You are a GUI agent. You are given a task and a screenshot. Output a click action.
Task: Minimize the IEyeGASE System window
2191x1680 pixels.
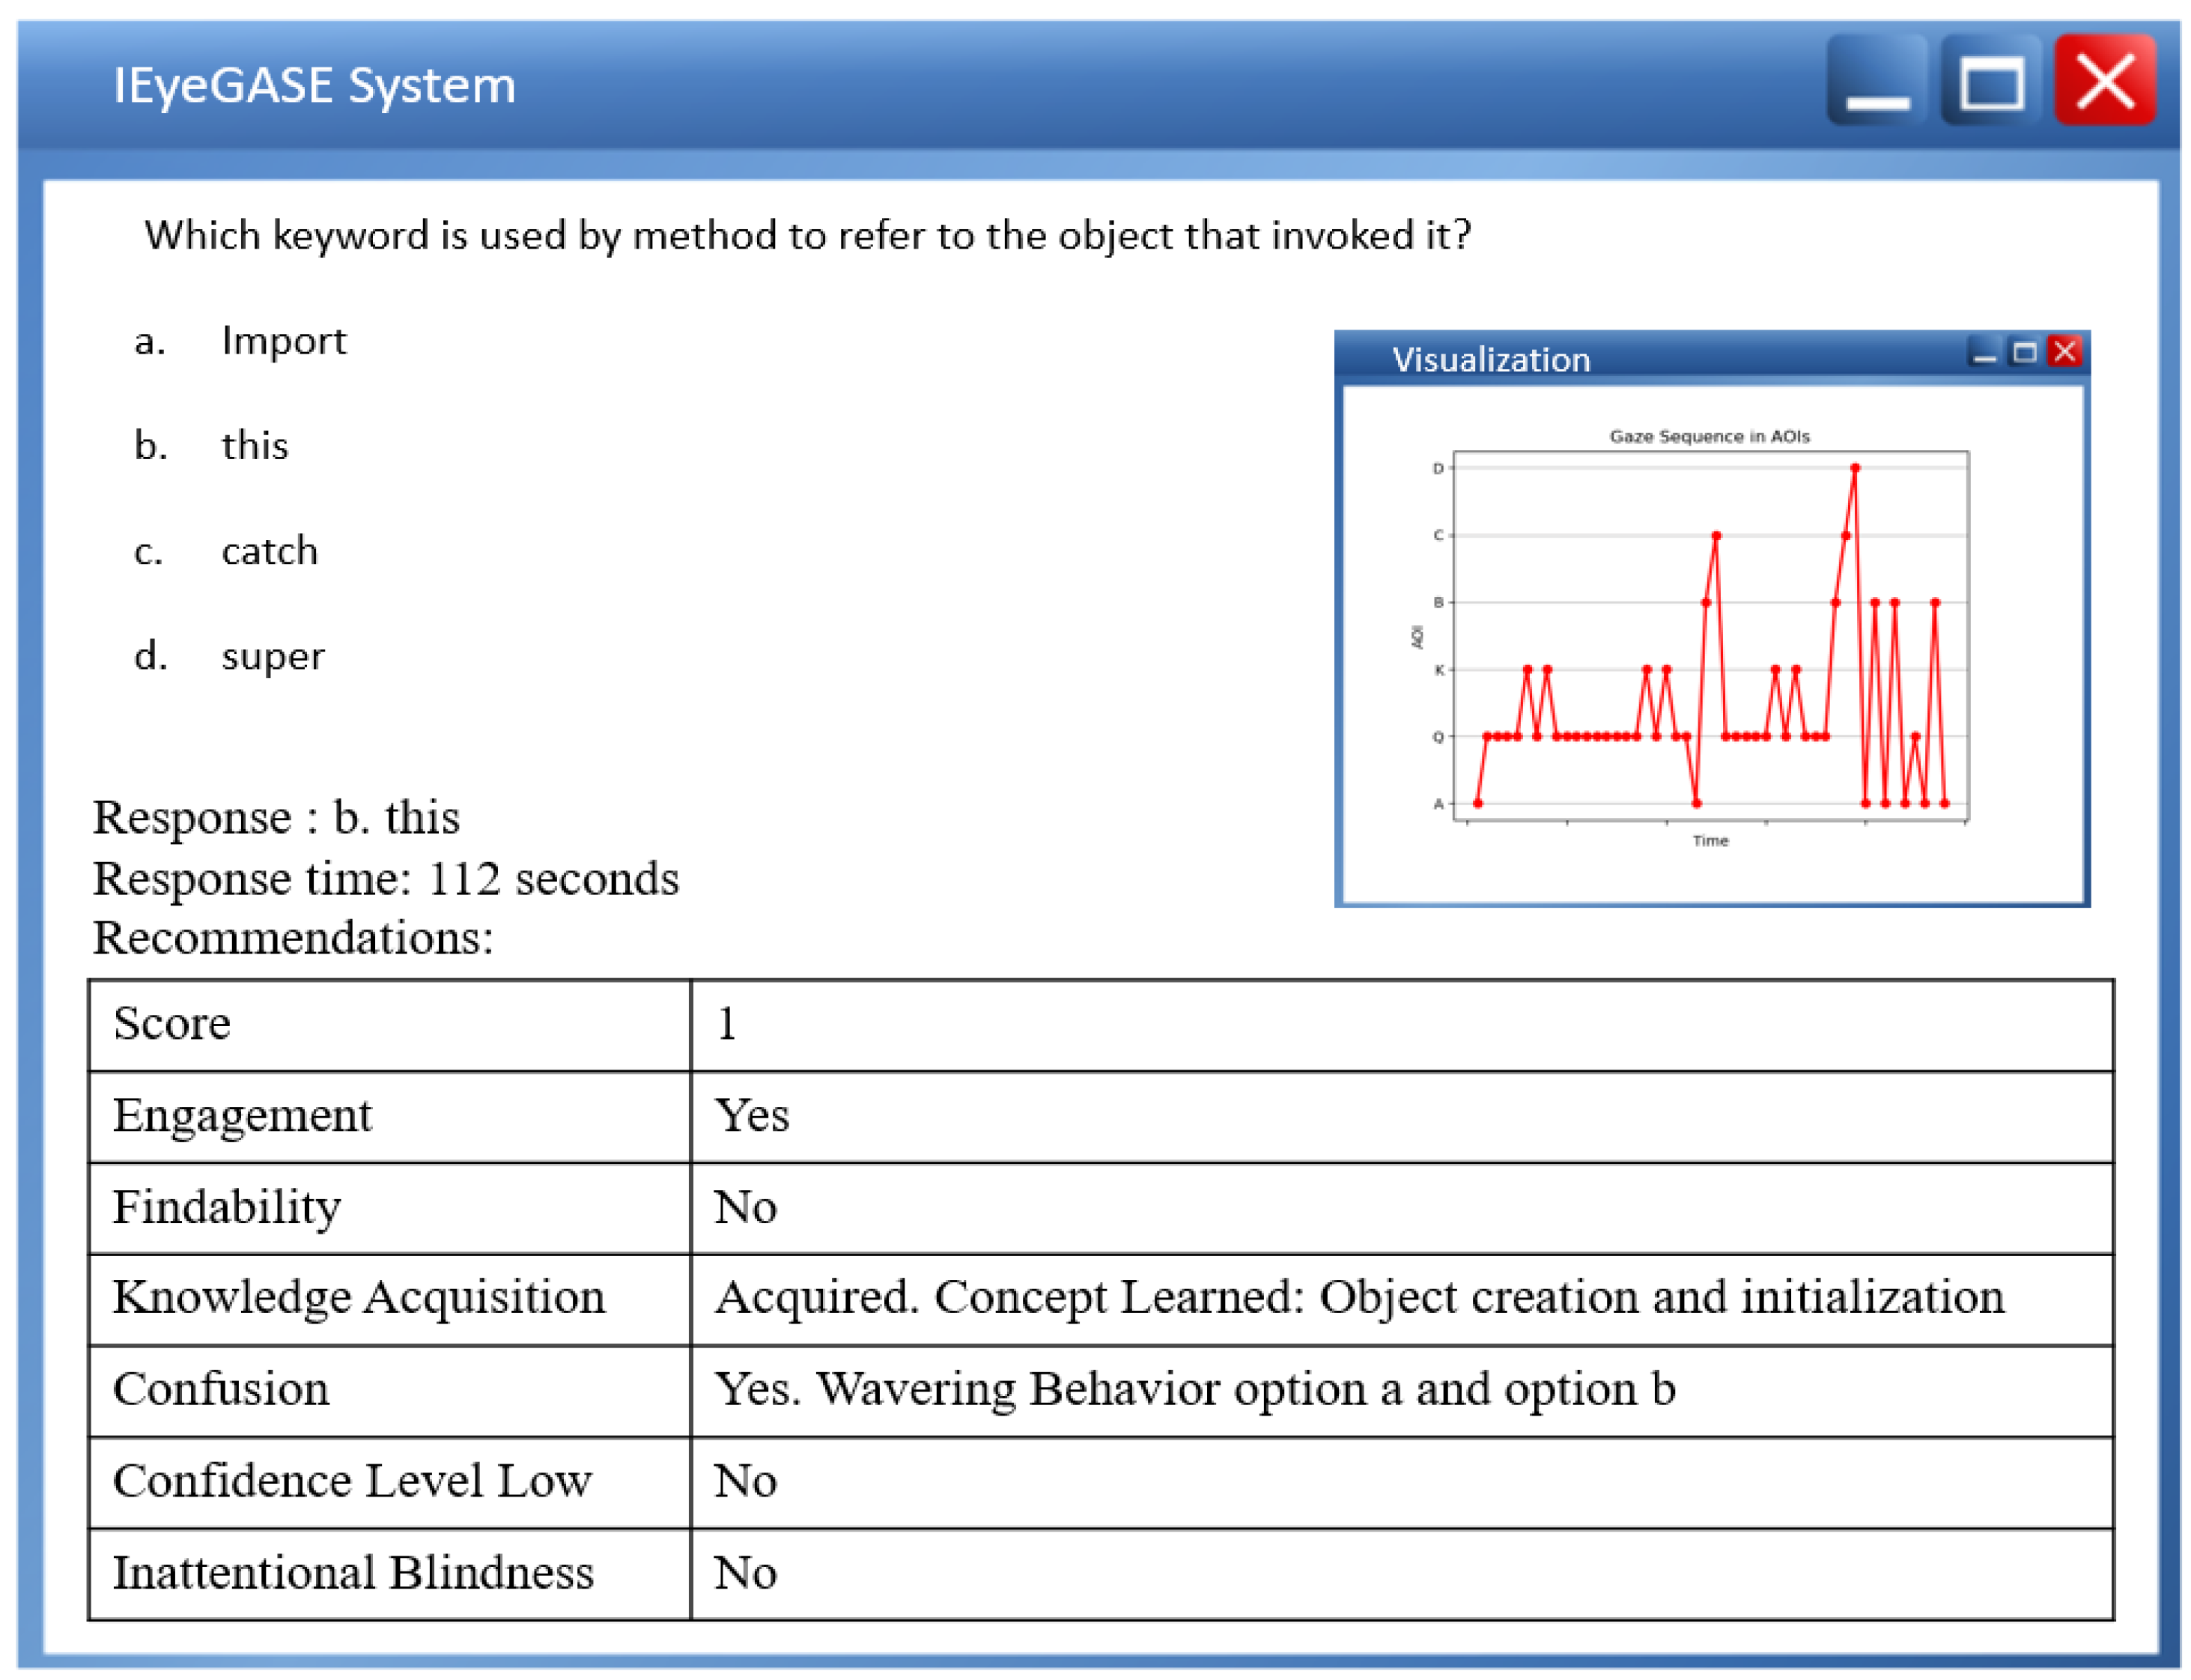(1877, 81)
